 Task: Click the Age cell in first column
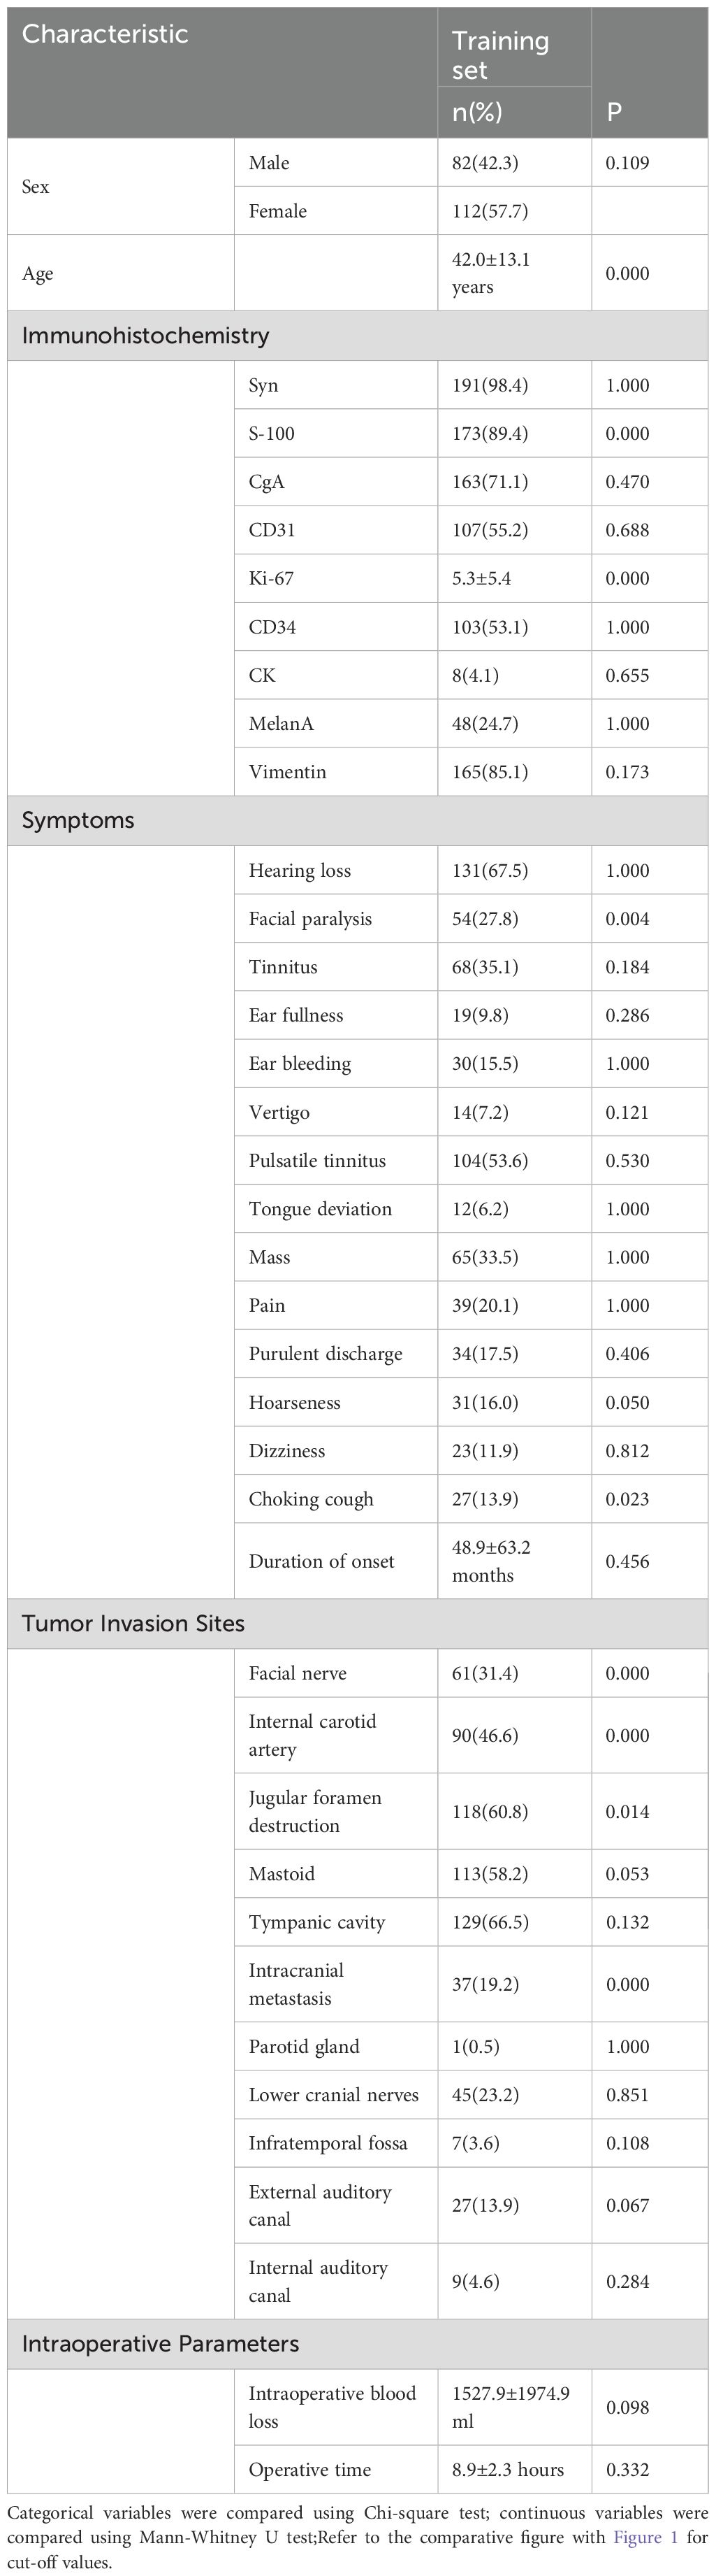(38, 274)
